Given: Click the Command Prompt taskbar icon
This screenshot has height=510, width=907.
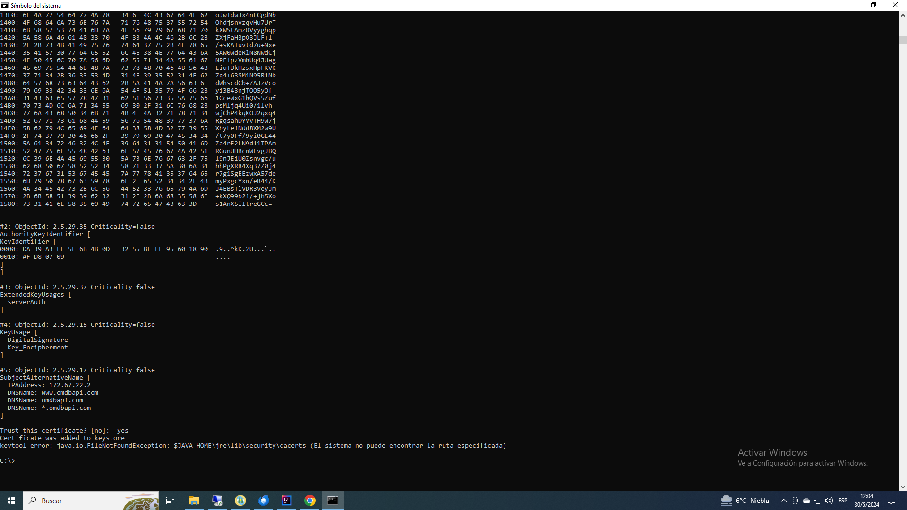Looking at the screenshot, I should pos(333,501).
